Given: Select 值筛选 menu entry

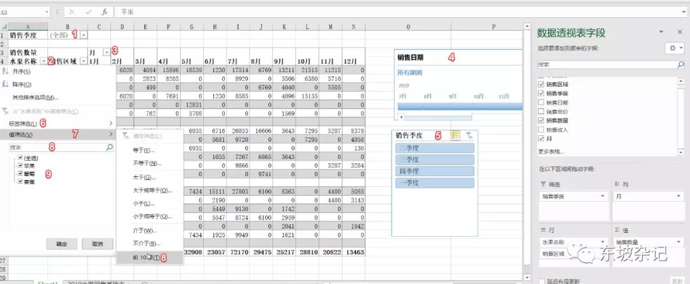Looking at the screenshot, I should (x=58, y=135).
